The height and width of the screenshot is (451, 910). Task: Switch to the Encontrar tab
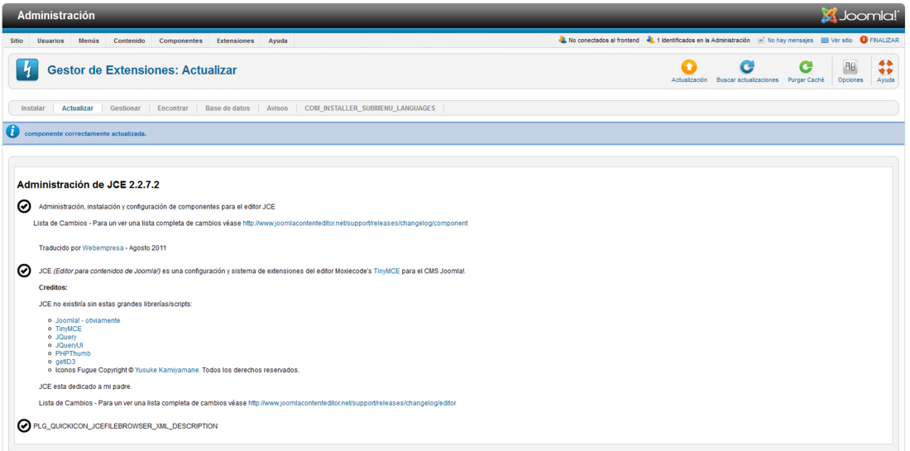[x=173, y=108]
